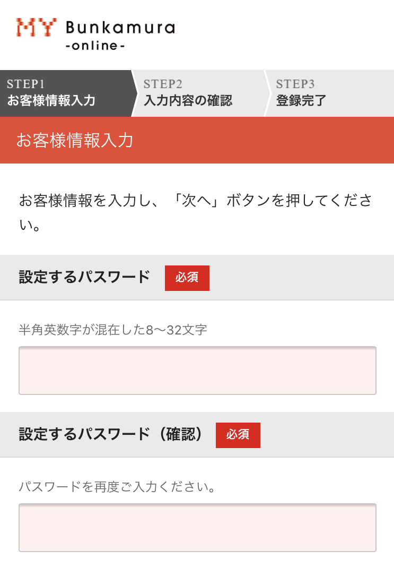The height and width of the screenshot is (567, 394).
Task: Click the 必須 badge beside パスワード（確認）
Action: click(x=238, y=435)
